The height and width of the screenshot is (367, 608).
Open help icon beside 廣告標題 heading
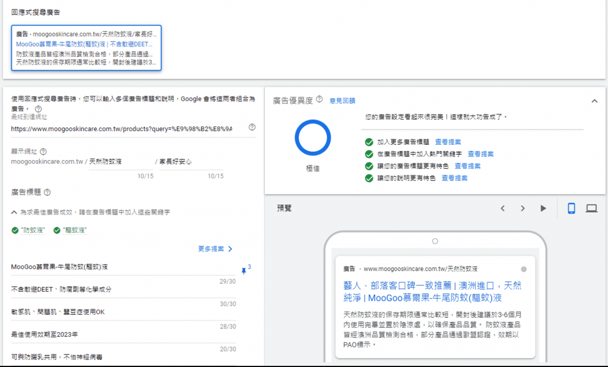click(47, 192)
